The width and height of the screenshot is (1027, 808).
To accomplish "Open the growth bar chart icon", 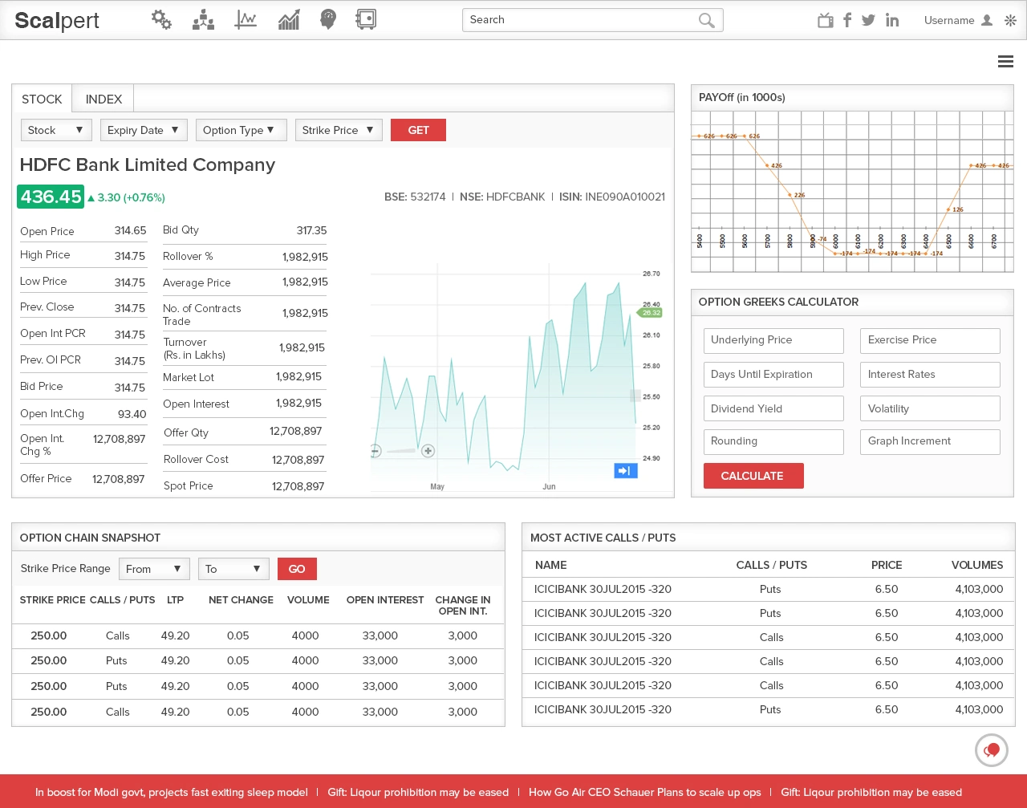I will point(289,19).
